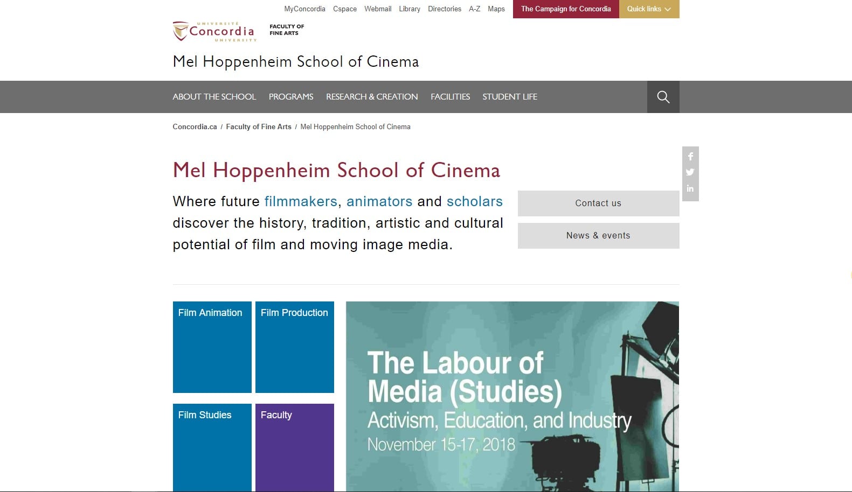Share page via Twitter icon
Viewport: 852px width, 492px height.
[690, 172]
